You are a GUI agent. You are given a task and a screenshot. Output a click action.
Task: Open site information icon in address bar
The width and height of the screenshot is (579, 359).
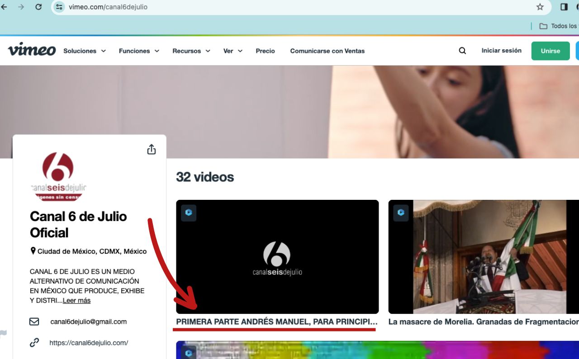(x=59, y=7)
